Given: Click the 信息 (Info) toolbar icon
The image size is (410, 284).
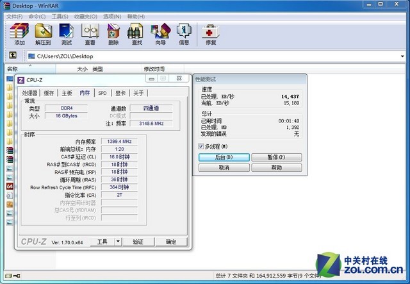Looking at the screenshot, I should (184, 34).
